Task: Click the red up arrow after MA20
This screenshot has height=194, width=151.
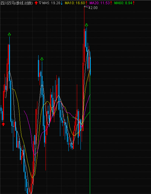Action: (x=111, y=3)
